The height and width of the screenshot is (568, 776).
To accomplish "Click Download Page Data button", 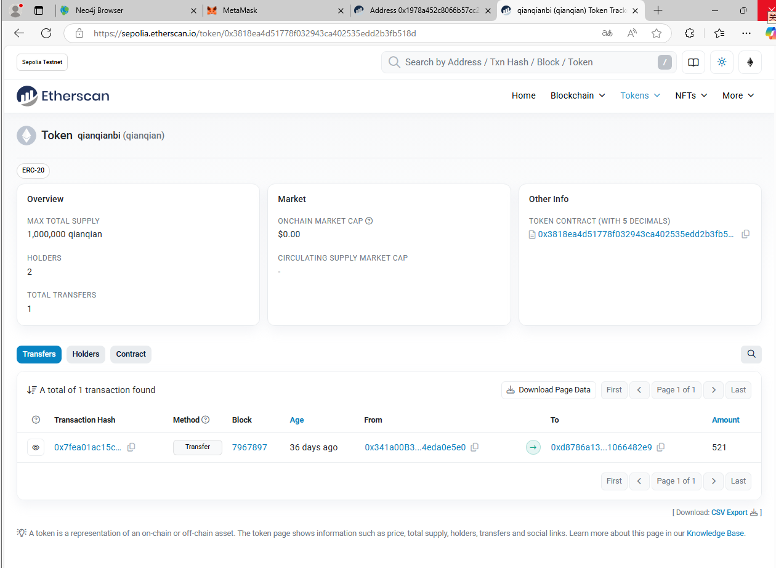I will (x=549, y=390).
